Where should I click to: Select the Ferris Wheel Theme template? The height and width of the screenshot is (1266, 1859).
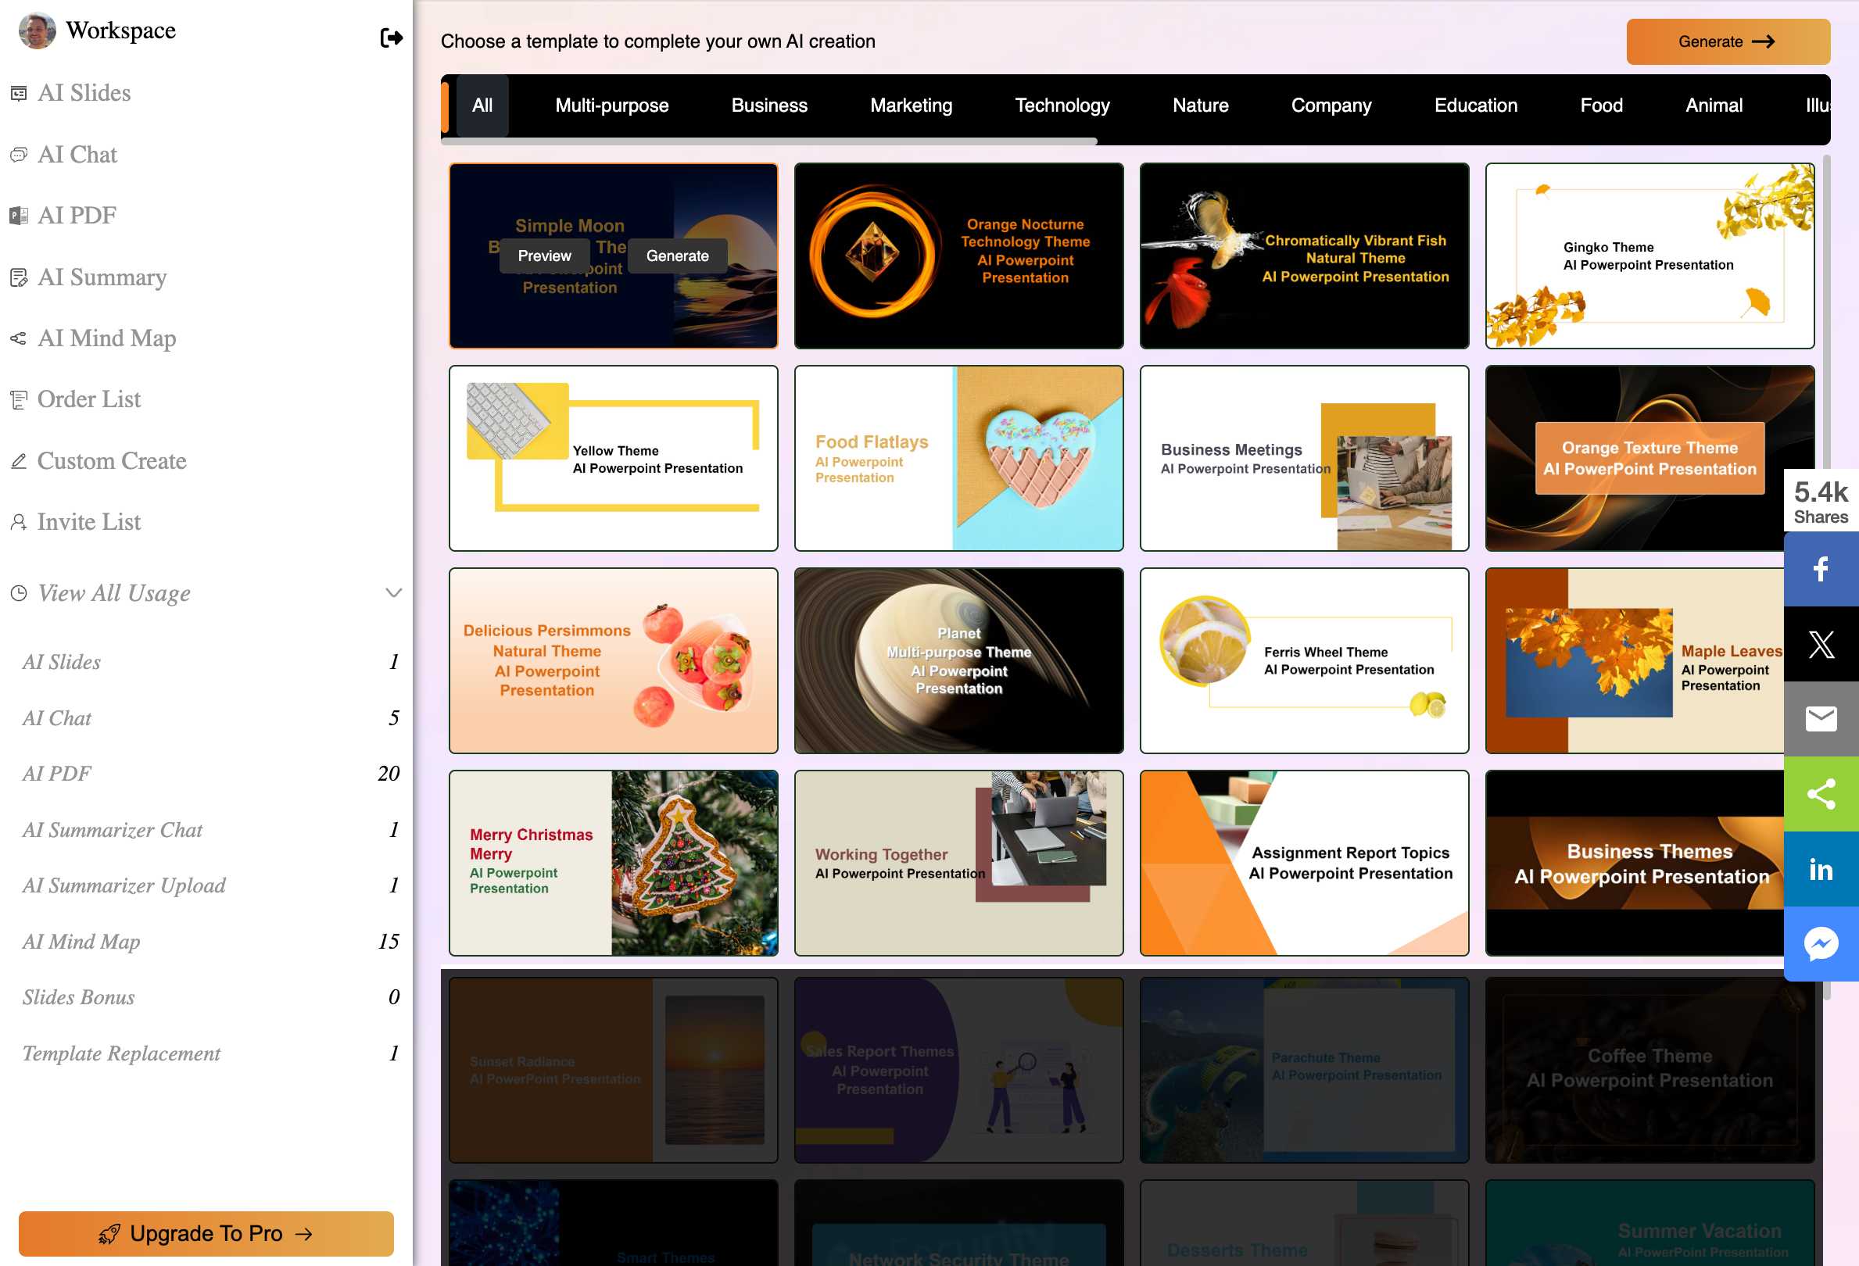pos(1304,660)
